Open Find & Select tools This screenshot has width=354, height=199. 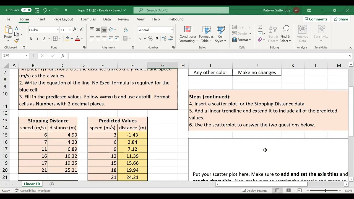click(285, 34)
